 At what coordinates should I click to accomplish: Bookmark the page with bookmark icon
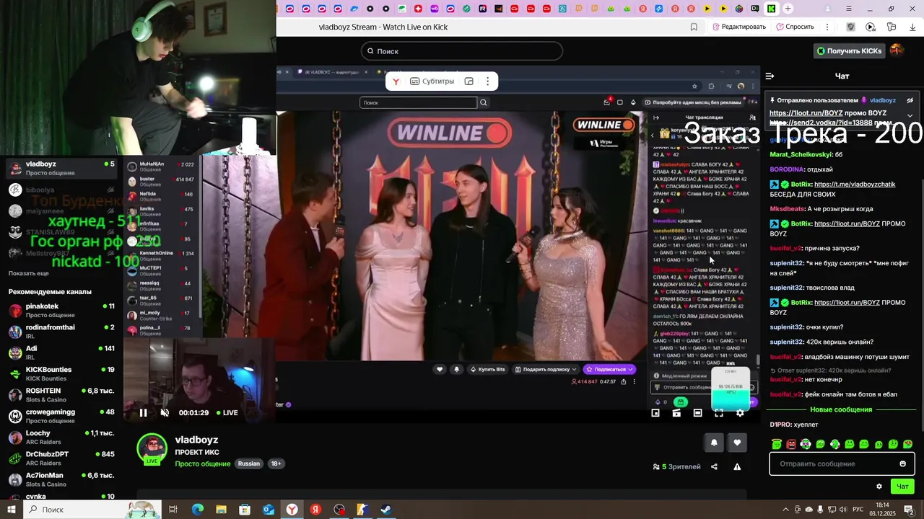pyautogui.click(x=694, y=27)
